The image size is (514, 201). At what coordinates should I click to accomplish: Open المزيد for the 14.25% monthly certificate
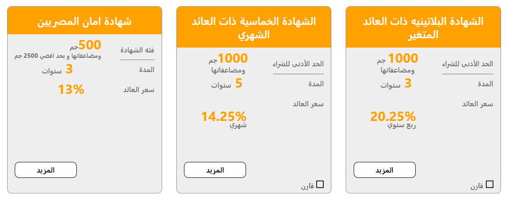pyautogui.click(x=215, y=170)
